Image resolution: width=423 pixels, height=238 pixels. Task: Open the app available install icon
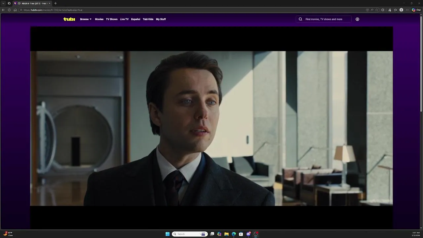(367, 10)
